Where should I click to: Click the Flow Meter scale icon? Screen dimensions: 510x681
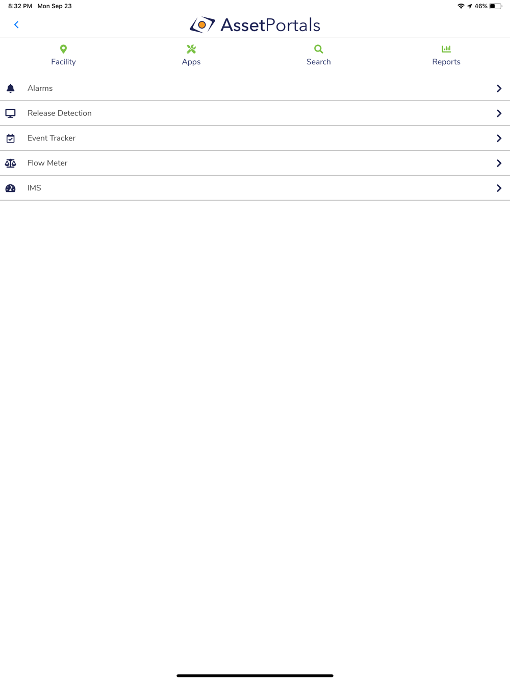(10, 163)
